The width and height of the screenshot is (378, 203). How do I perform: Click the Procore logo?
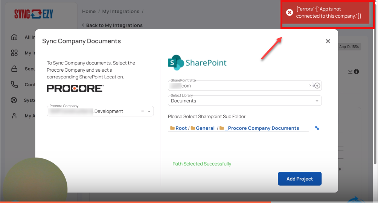click(x=75, y=89)
